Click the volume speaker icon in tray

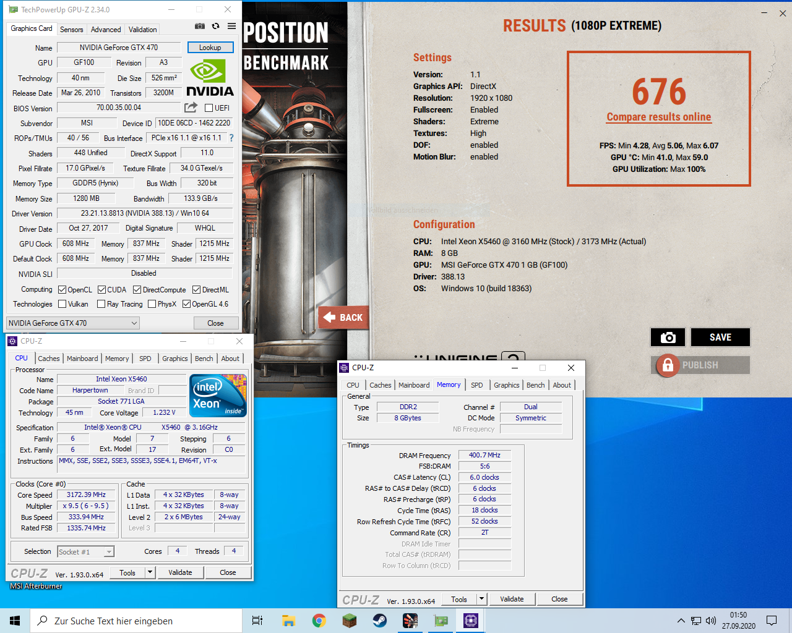711,621
